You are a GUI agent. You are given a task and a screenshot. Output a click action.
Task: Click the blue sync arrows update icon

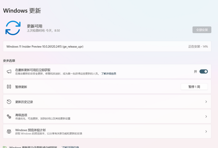(x=13, y=28)
